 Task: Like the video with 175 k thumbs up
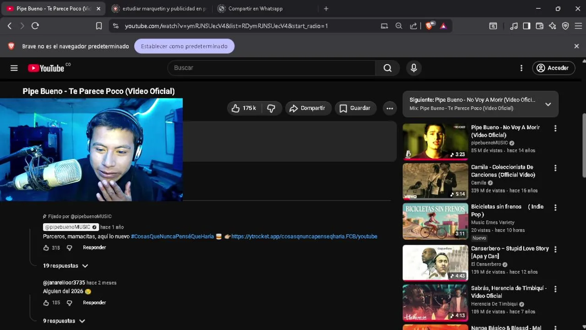pyautogui.click(x=244, y=108)
